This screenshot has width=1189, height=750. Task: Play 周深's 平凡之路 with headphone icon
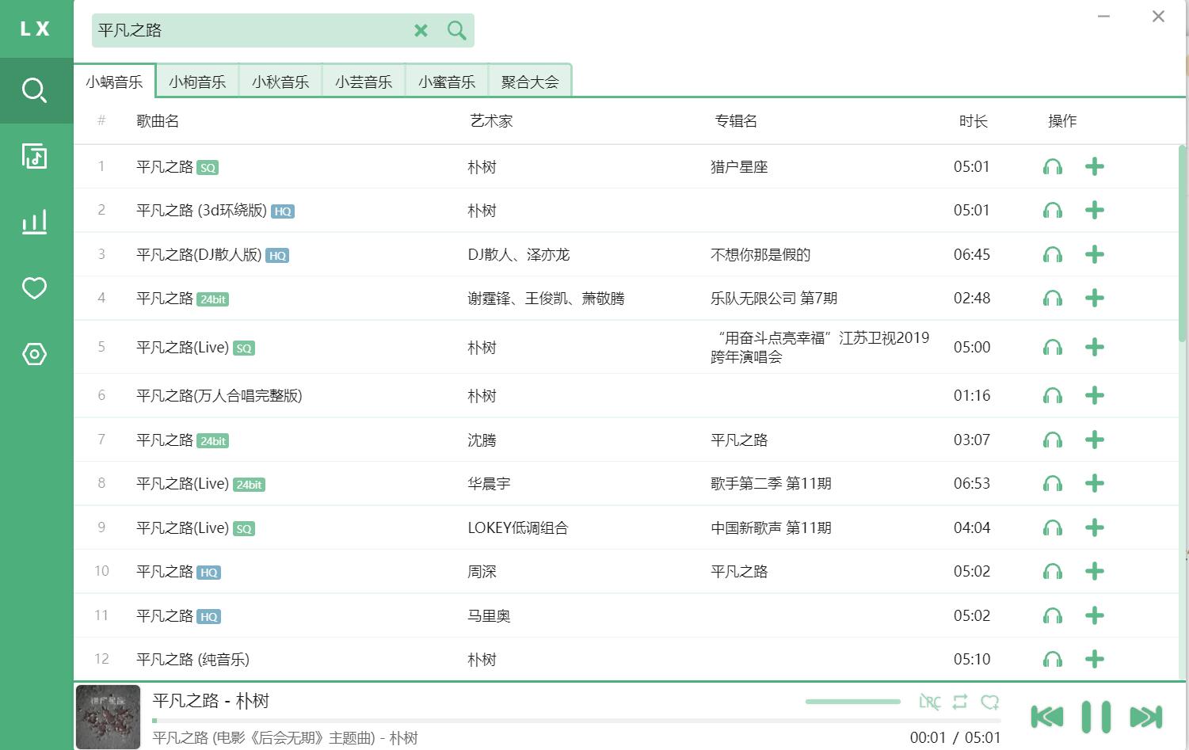pyautogui.click(x=1052, y=572)
